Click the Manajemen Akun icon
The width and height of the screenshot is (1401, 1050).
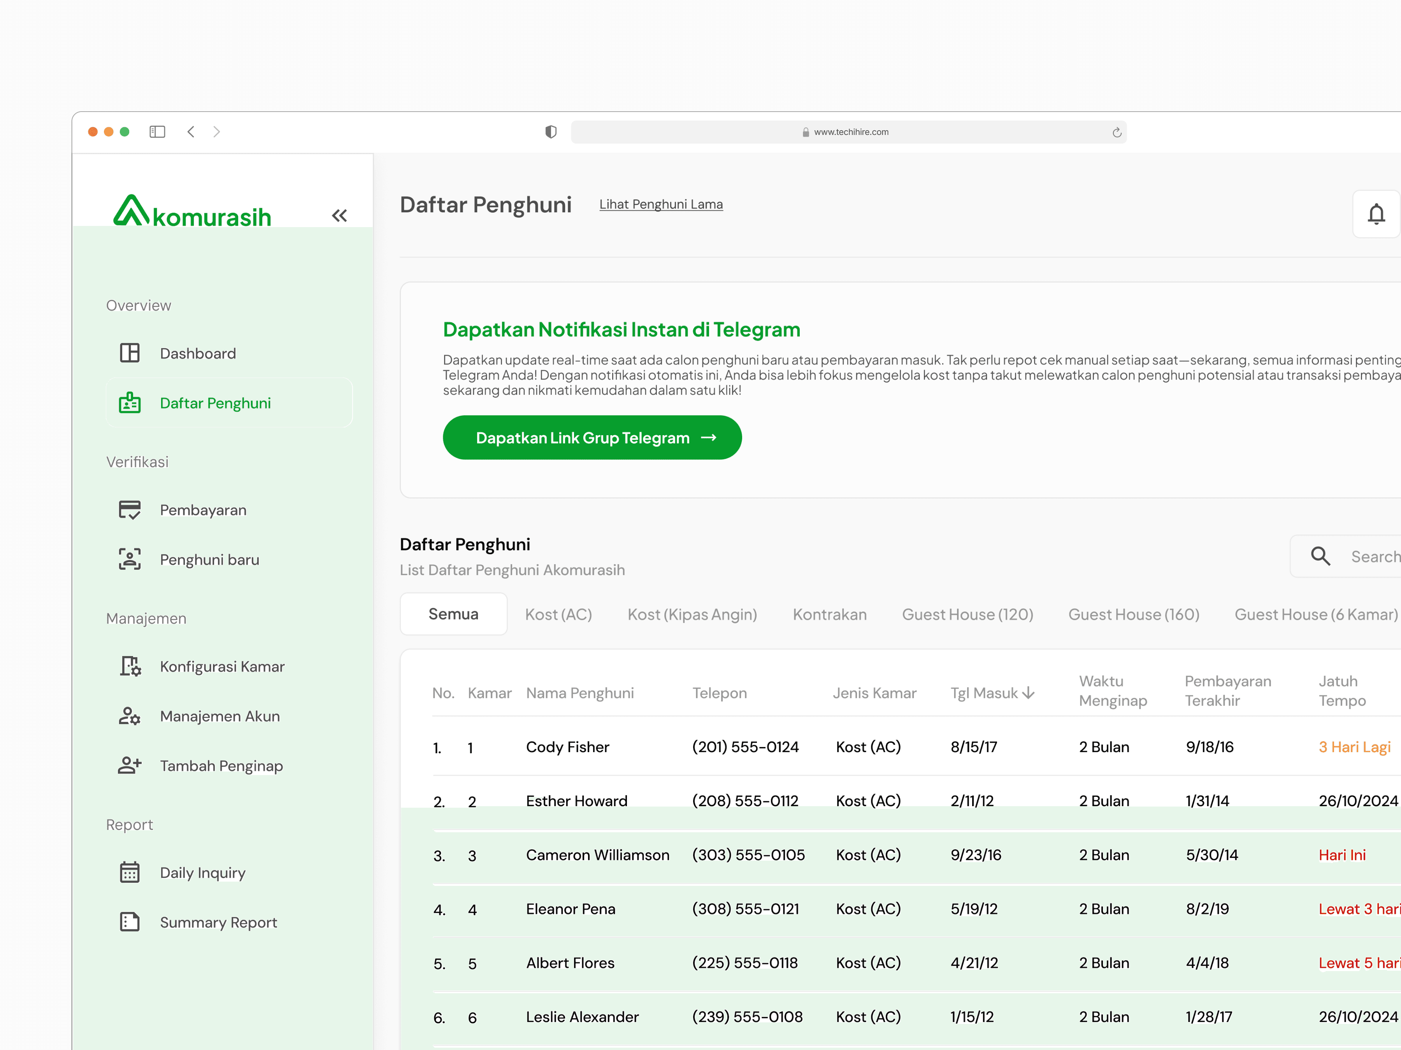pyautogui.click(x=130, y=716)
